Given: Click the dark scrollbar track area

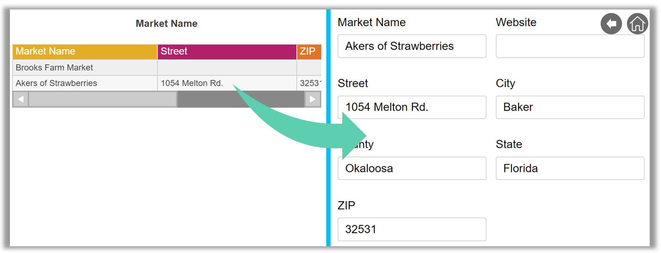Looking at the screenshot, I should point(241,99).
